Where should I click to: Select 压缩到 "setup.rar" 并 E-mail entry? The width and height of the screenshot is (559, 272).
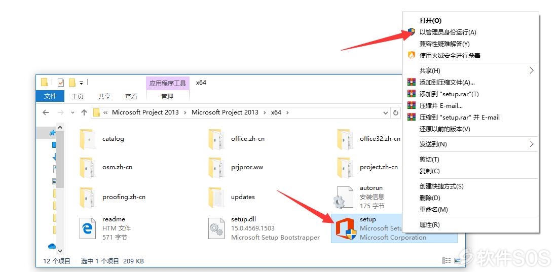tap(471, 118)
